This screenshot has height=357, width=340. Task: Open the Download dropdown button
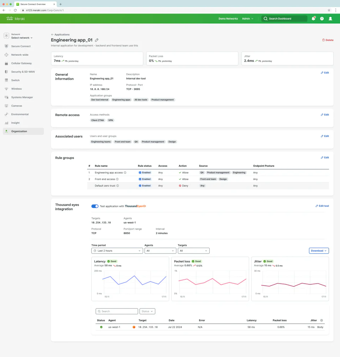coord(319,251)
